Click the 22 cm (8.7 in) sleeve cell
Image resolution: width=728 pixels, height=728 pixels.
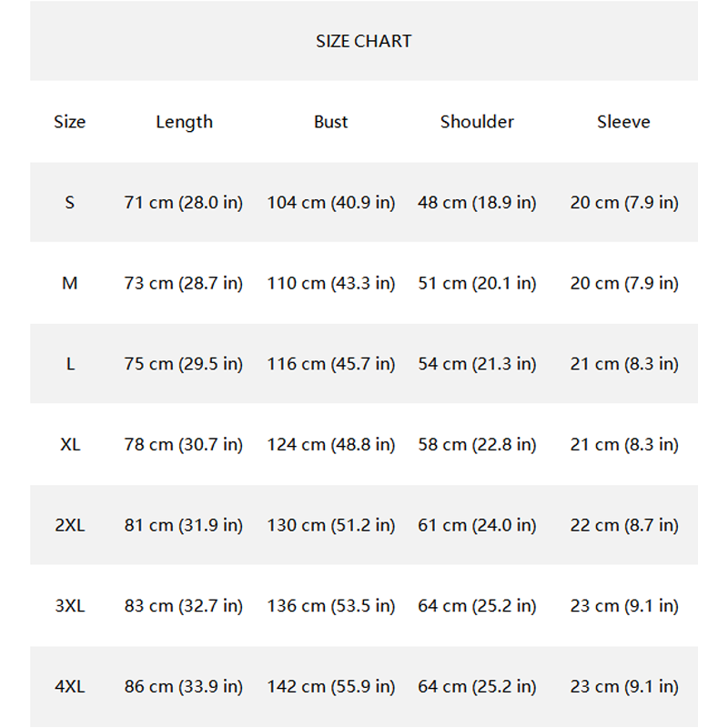pos(624,525)
